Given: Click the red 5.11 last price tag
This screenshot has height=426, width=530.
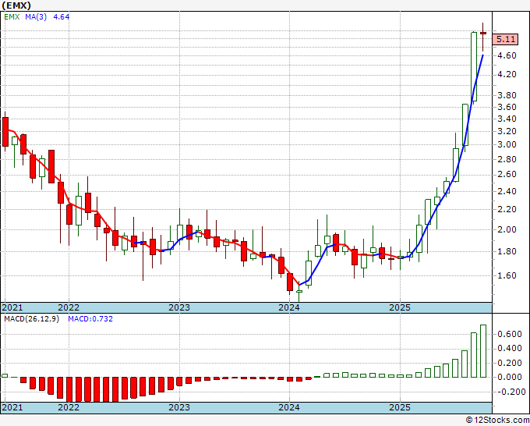Looking at the screenshot, I should coord(505,39).
